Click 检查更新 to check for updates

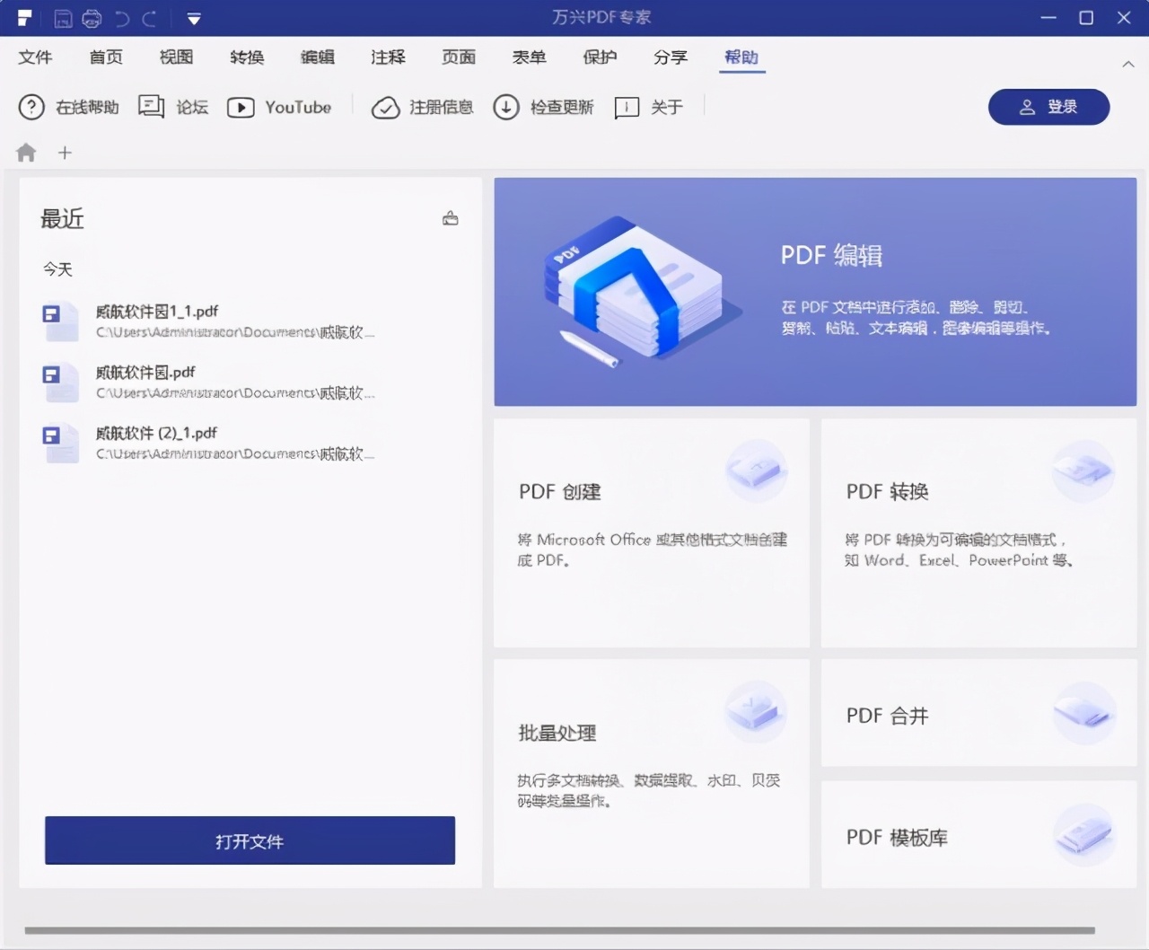point(543,107)
